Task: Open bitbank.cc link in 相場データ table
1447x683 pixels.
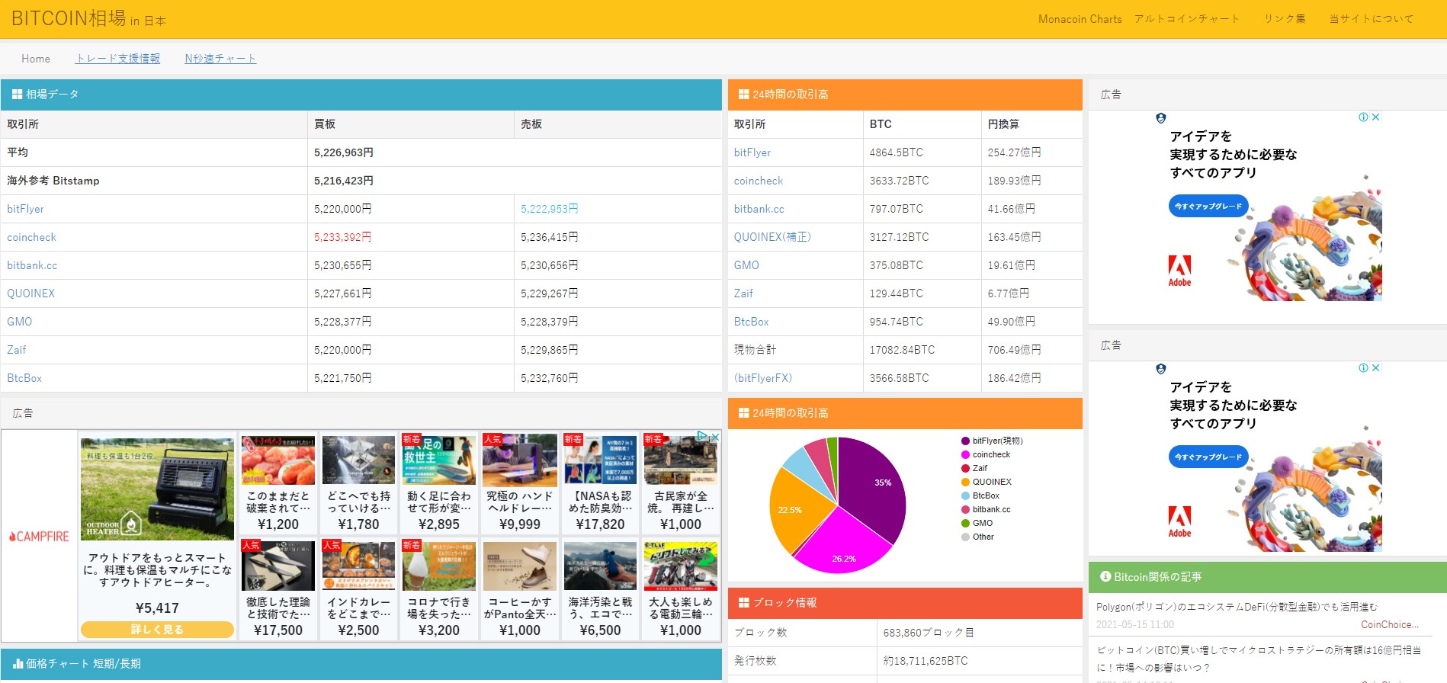Action: [x=32, y=265]
